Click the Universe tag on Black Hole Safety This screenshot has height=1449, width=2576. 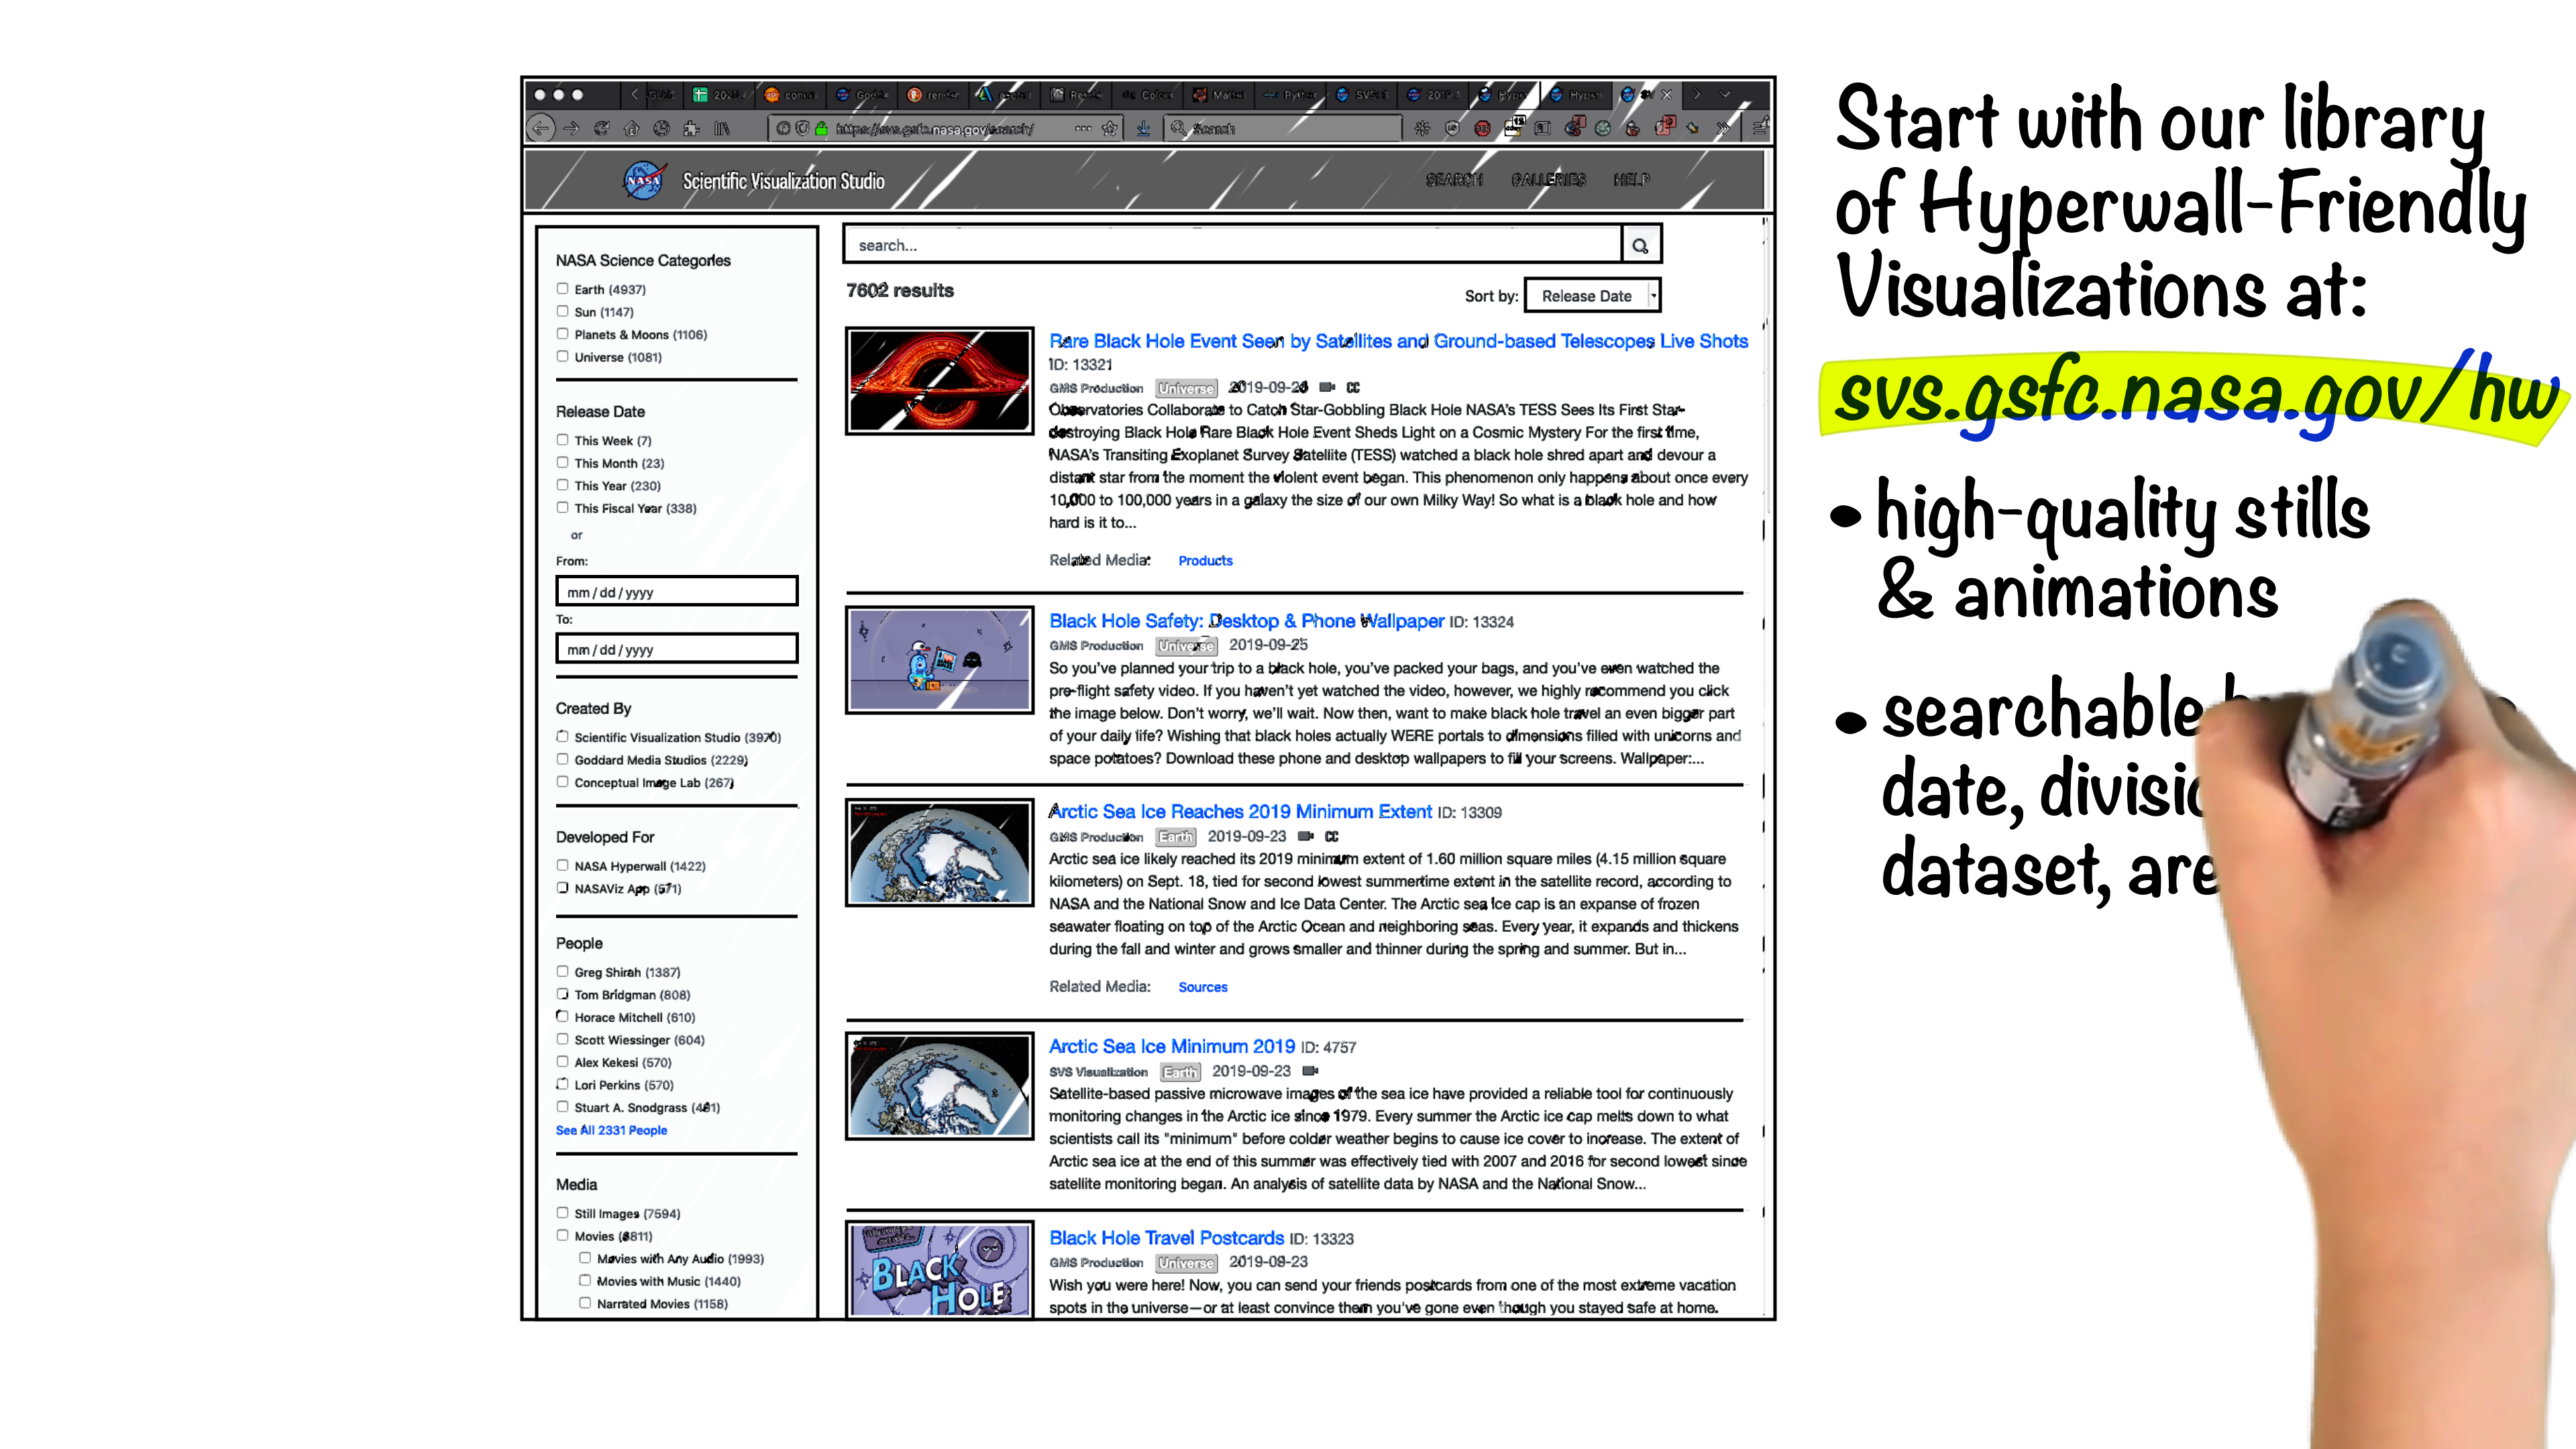(1186, 646)
